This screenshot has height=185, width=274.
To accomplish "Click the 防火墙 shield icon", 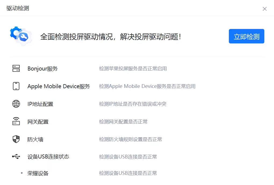I will 16,139.
